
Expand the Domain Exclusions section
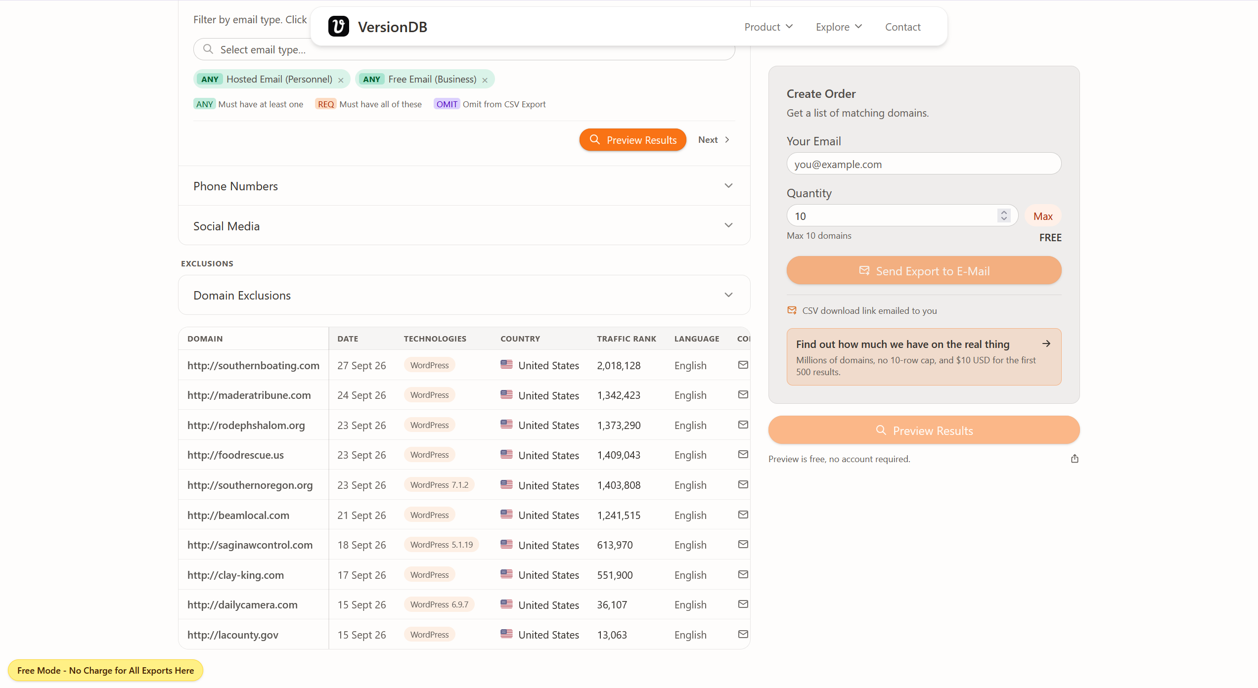pyautogui.click(x=464, y=295)
